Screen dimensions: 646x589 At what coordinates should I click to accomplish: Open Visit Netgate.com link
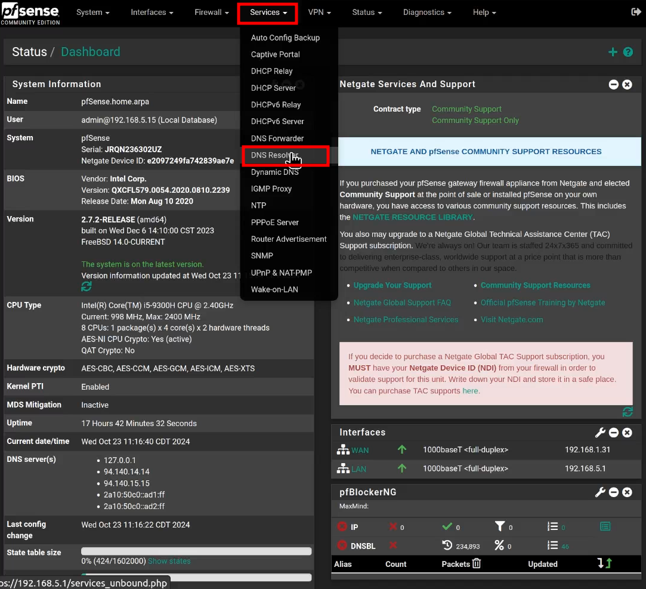tap(512, 319)
